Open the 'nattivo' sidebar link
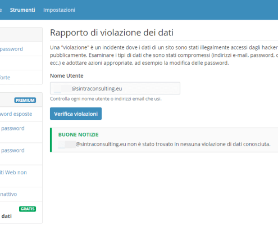The width and height of the screenshot is (278, 225). (8, 194)
